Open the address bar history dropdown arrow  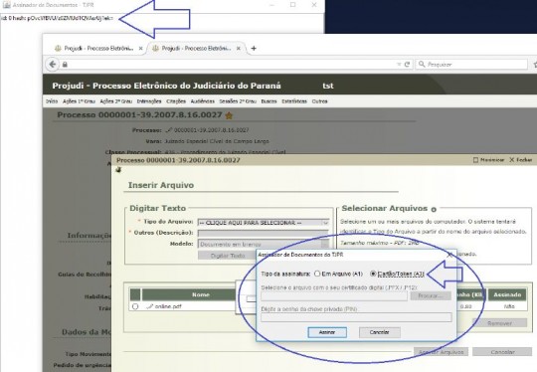pos(399,64)
